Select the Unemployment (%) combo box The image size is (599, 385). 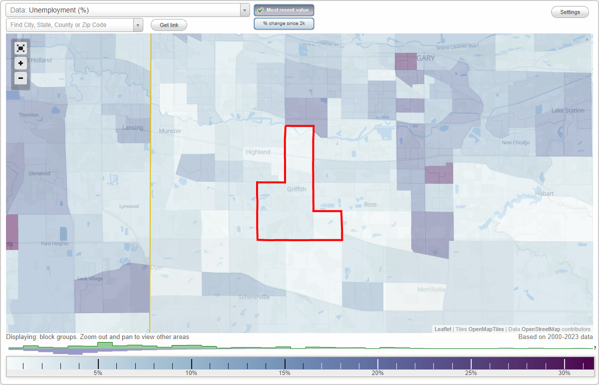point(125,9)
